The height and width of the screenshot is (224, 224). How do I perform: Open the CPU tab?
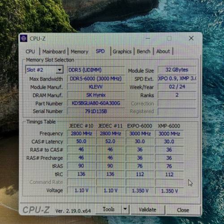pyautogui.click(x=30, y=52)
